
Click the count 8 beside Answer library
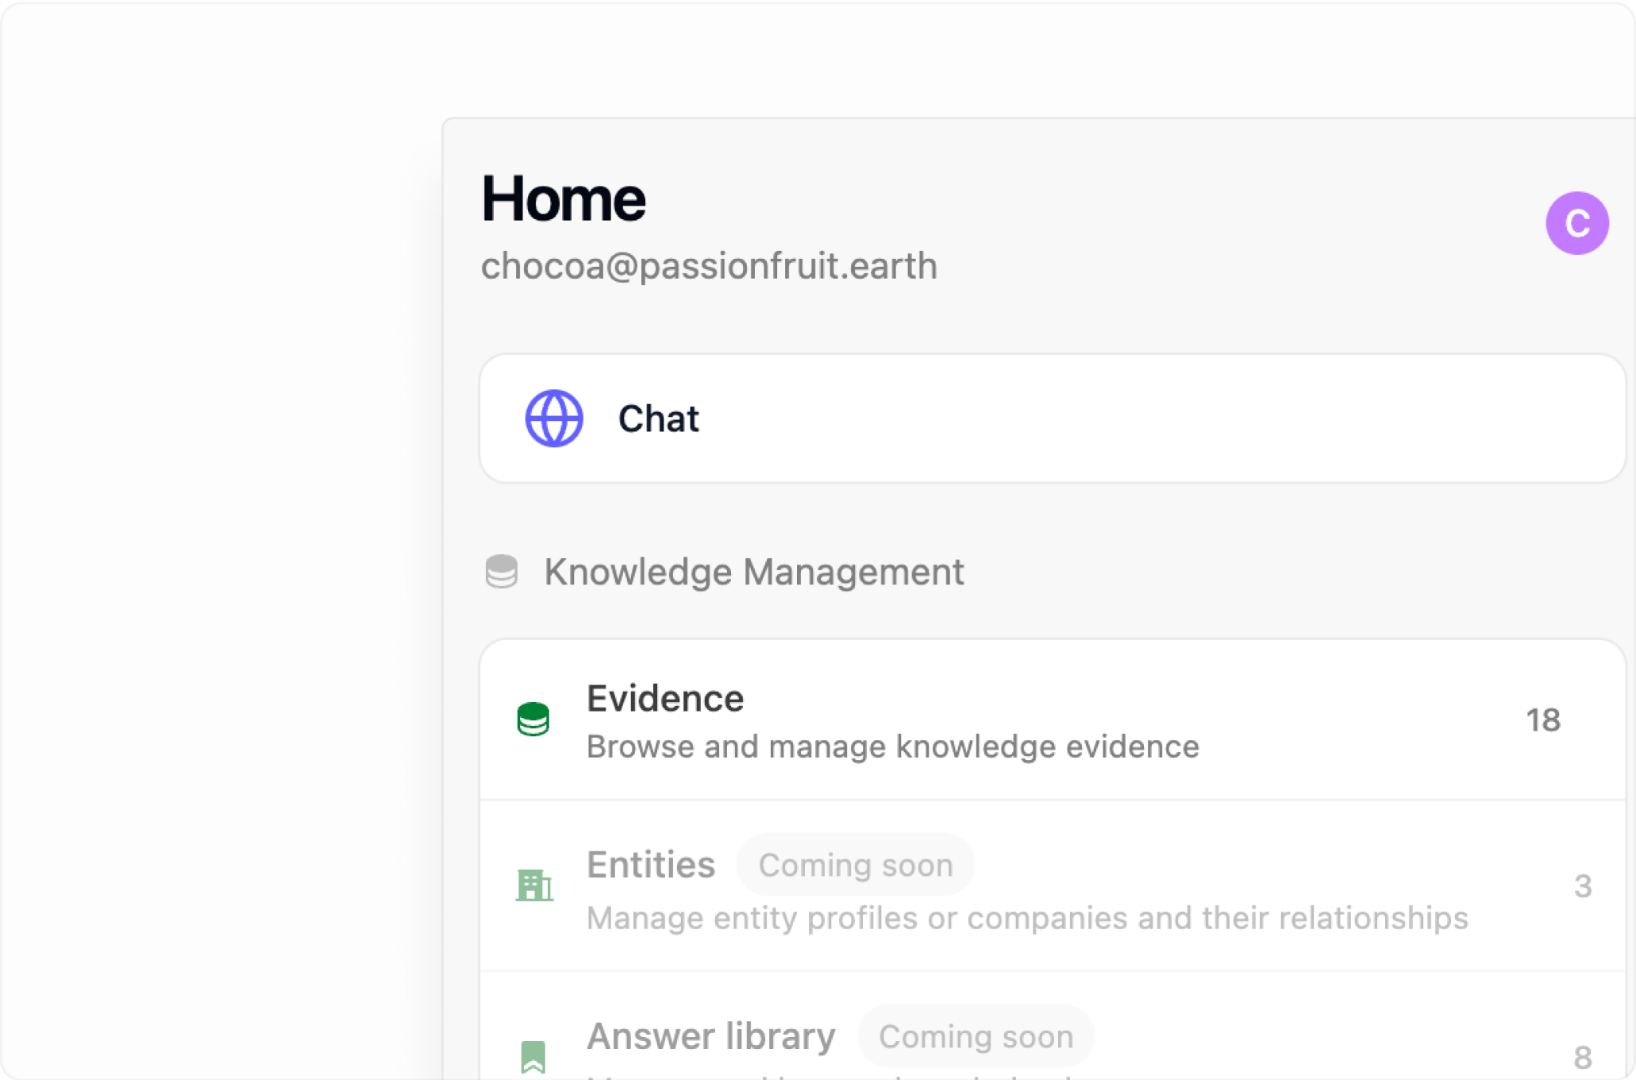[1583, 1059]
